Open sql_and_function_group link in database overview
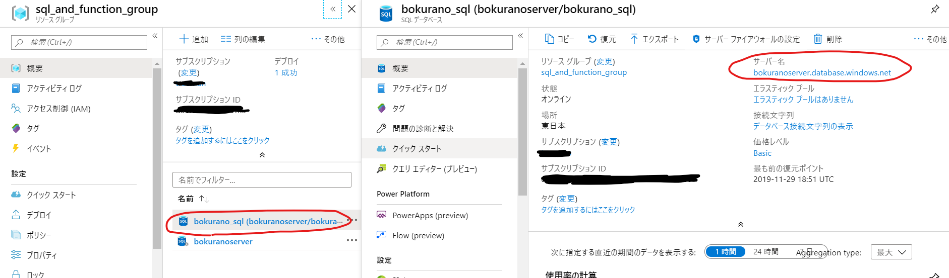This screenshot has height=278, width=949. 584,72
